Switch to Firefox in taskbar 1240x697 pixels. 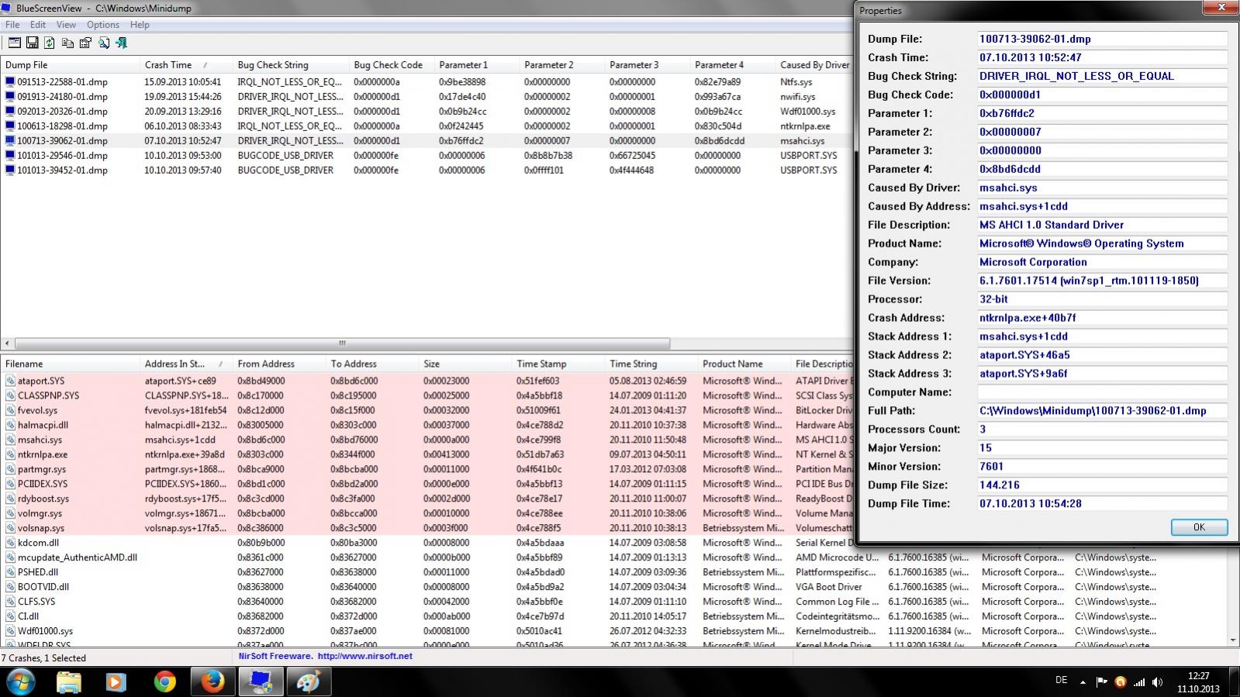[x=212, y=682]
